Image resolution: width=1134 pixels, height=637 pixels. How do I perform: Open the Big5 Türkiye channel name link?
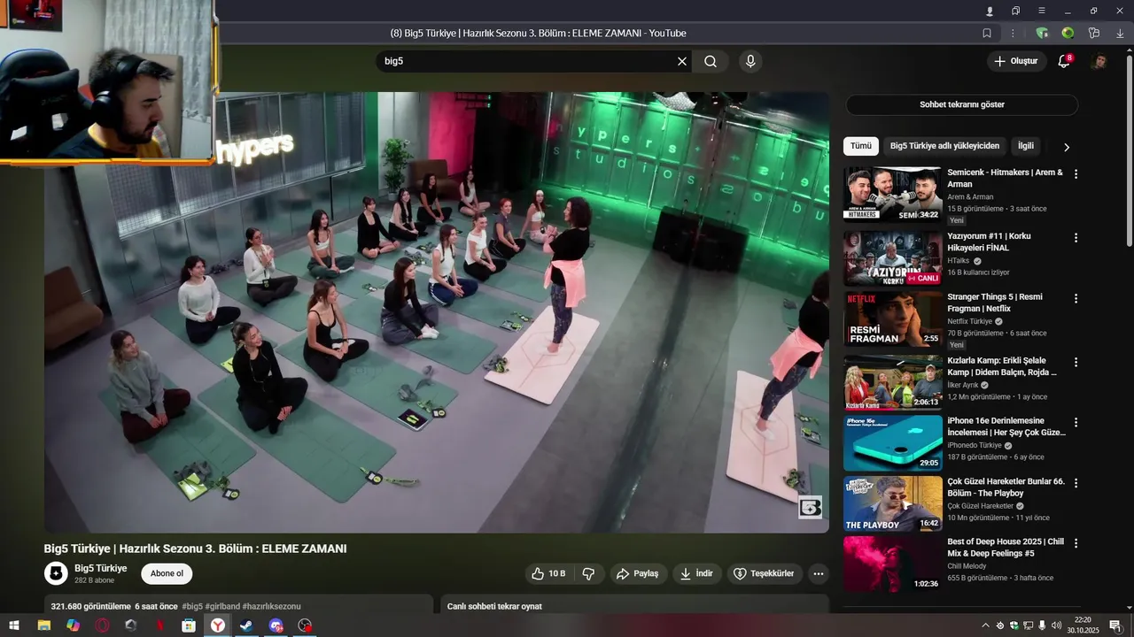(100, 568)
